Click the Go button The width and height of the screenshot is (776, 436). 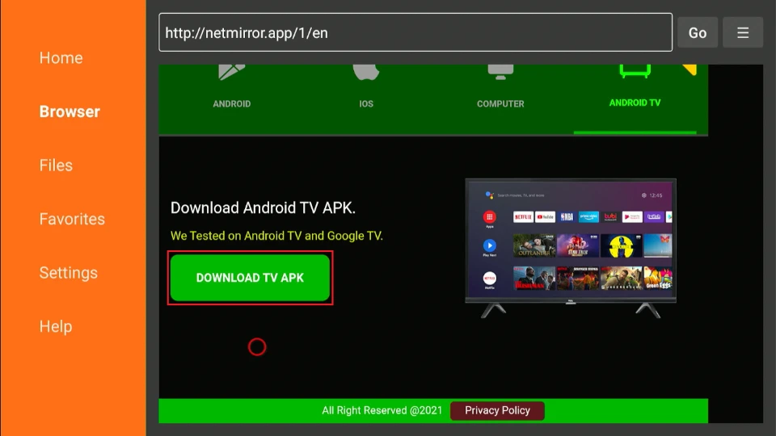698,32
